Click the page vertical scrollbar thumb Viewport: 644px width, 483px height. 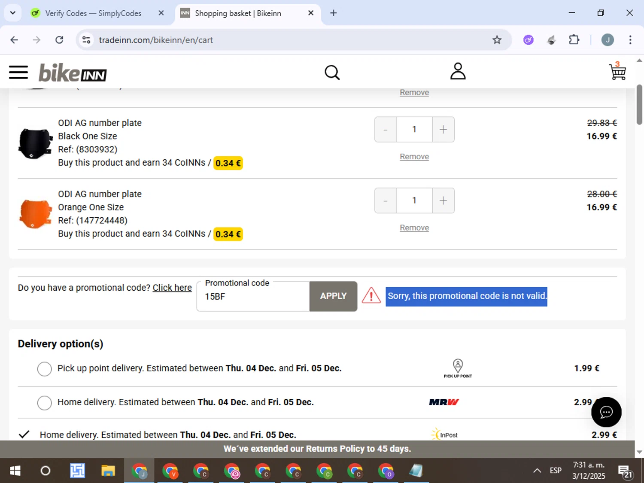click(x=639, y=104)
